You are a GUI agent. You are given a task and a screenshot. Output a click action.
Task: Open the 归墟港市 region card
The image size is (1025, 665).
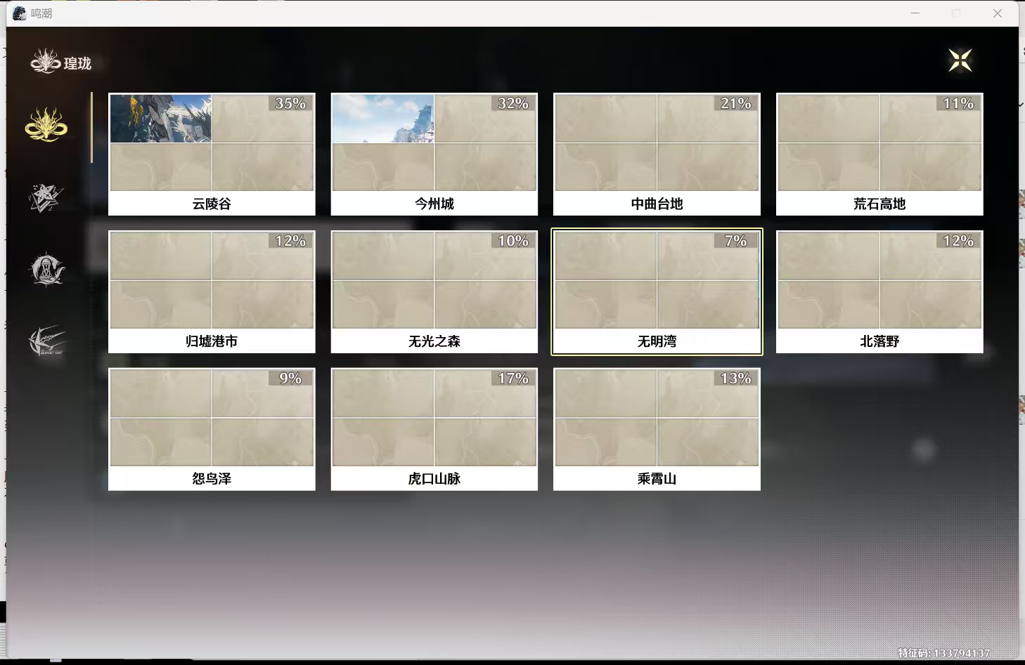tap(212, 291)
